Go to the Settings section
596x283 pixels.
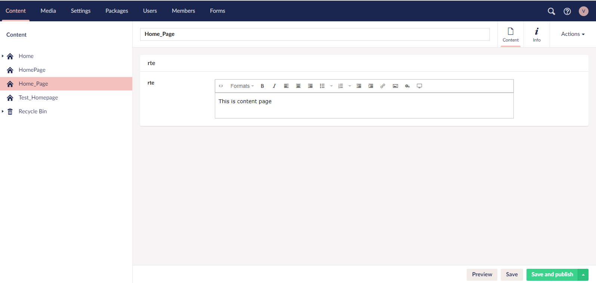81,11
